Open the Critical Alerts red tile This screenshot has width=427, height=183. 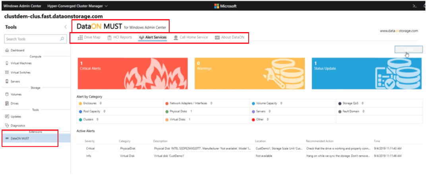pyautogui.click(x=133, y=73)
